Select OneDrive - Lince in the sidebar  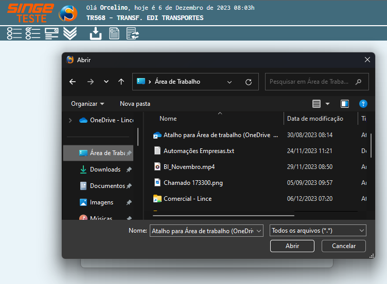(x=106, y=120)
